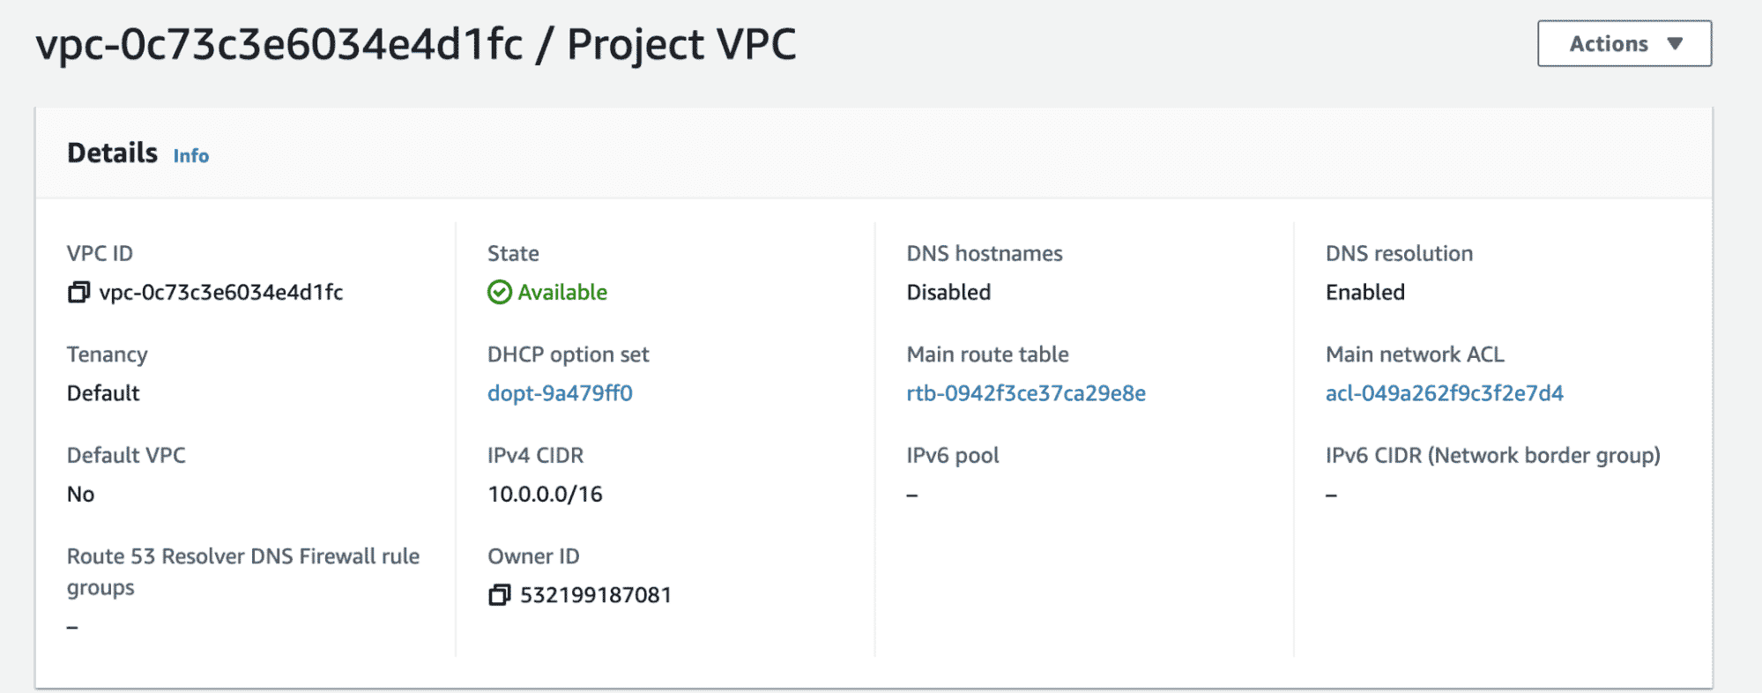Copy the Owner ID 532199187081
Image resolution: width=1762 pixels, height=693 pixels.
pos(498,594)
